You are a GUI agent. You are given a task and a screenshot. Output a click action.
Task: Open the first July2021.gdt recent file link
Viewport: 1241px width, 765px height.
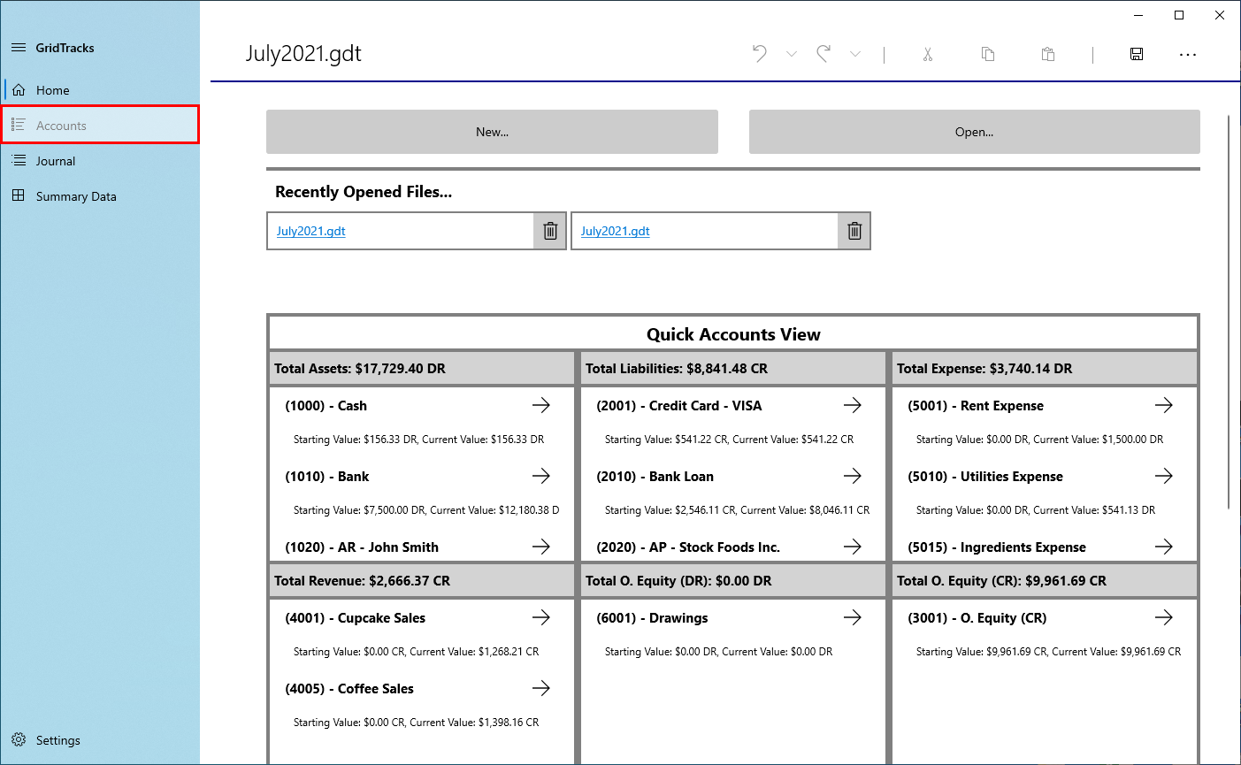pyautogui.click(x=310, y=231)
